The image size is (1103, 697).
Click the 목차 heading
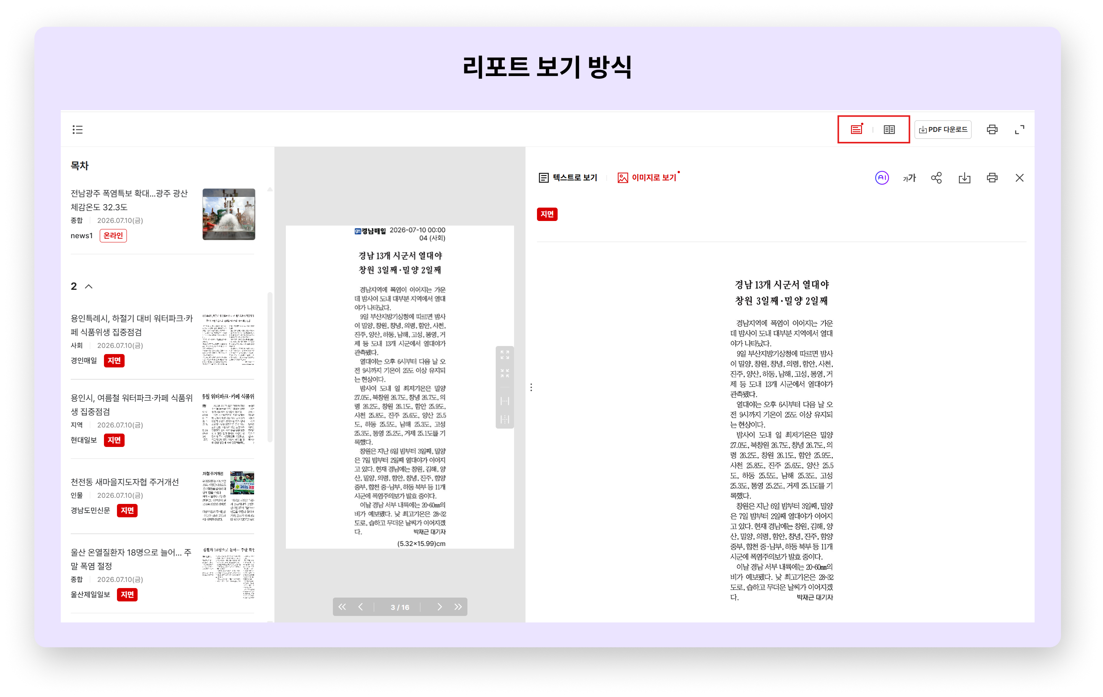point(80,166)
